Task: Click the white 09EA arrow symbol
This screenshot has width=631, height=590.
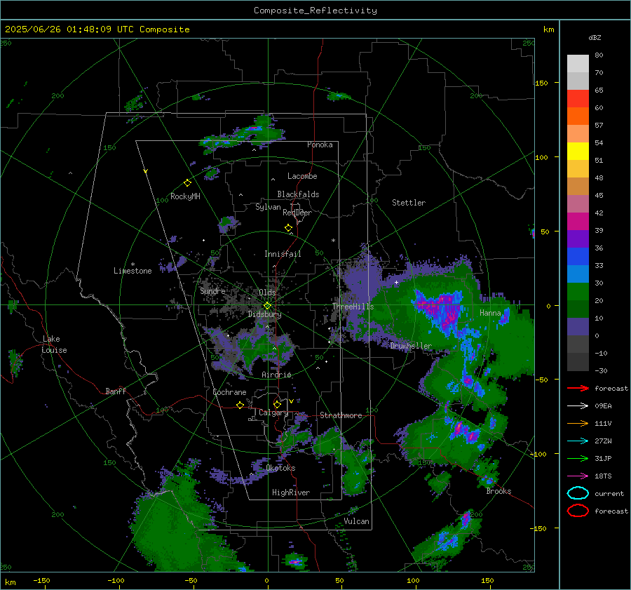Action: (578, 406)
